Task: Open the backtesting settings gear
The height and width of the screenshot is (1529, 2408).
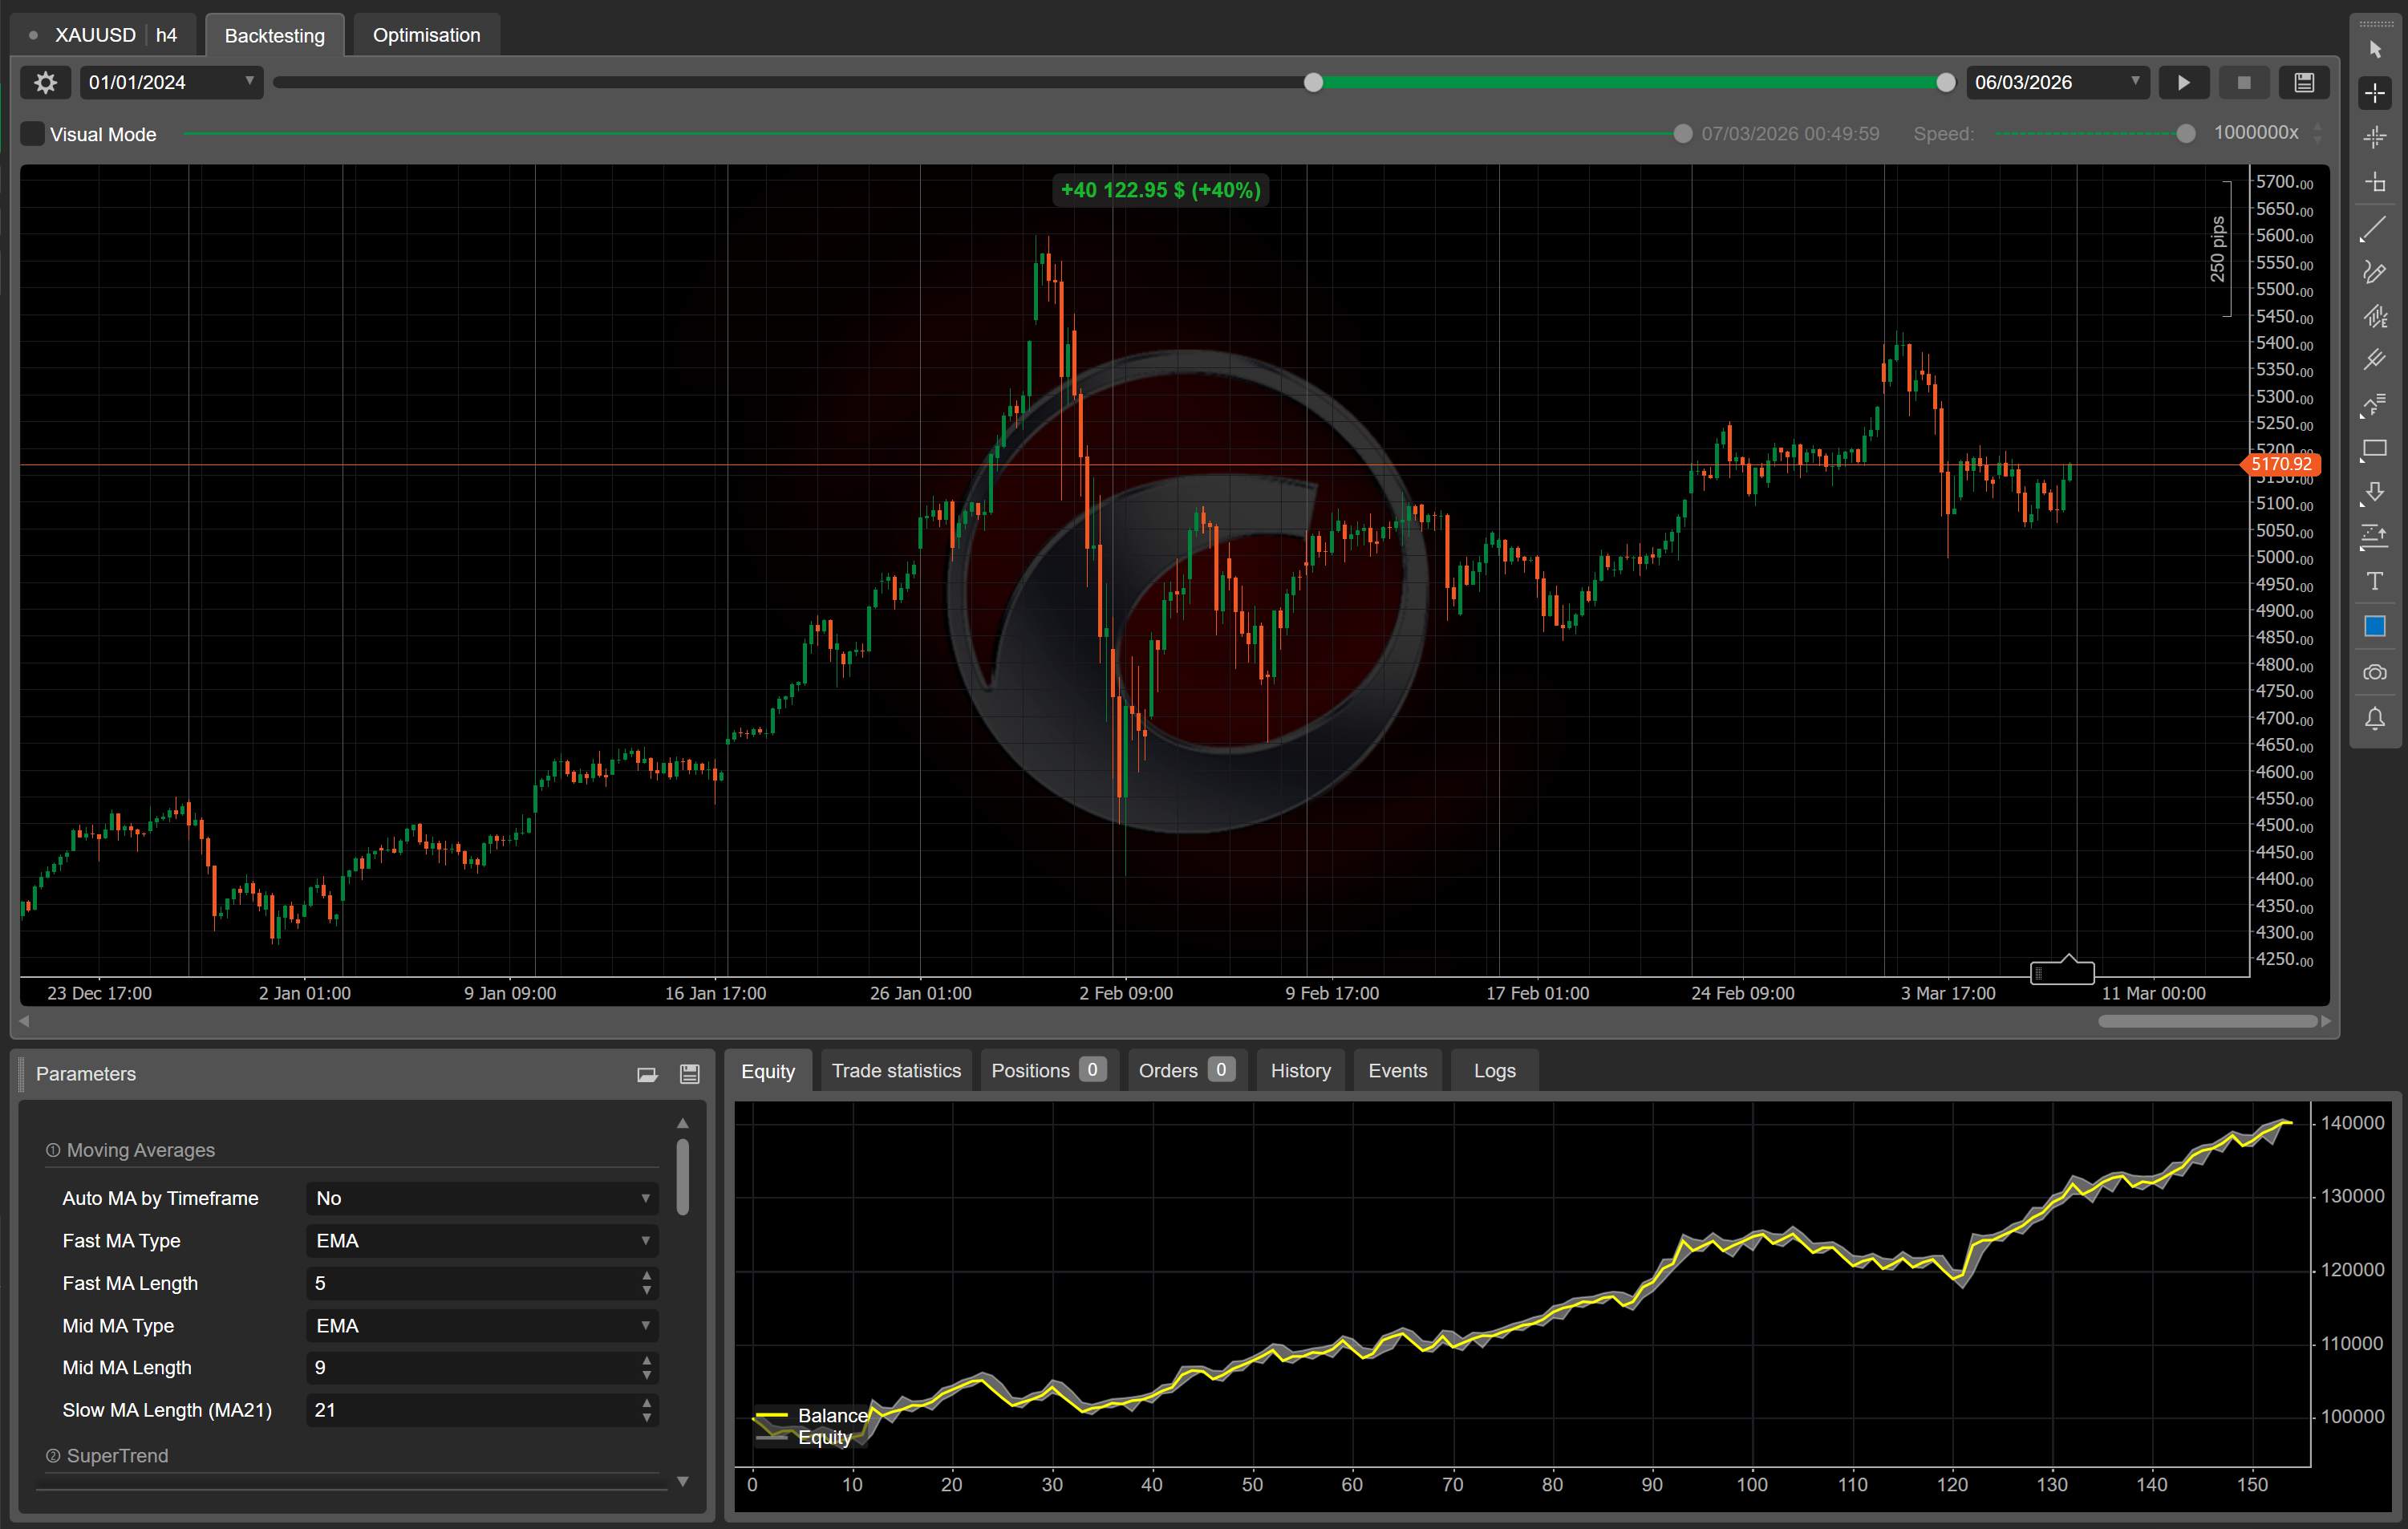Action: coord(45,82)
